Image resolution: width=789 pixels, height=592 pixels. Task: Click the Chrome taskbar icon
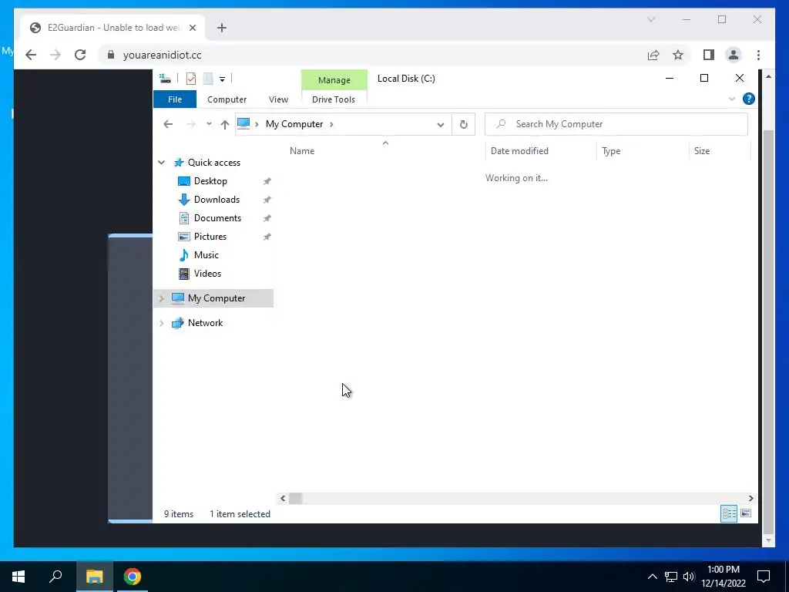click(x=133, y=577)
